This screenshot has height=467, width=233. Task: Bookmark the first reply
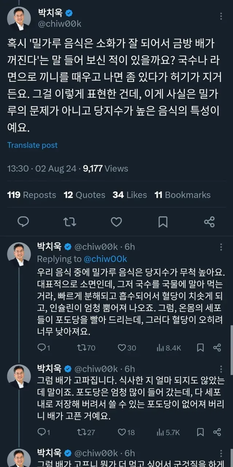pyautogui.click(x=200, y=348)
